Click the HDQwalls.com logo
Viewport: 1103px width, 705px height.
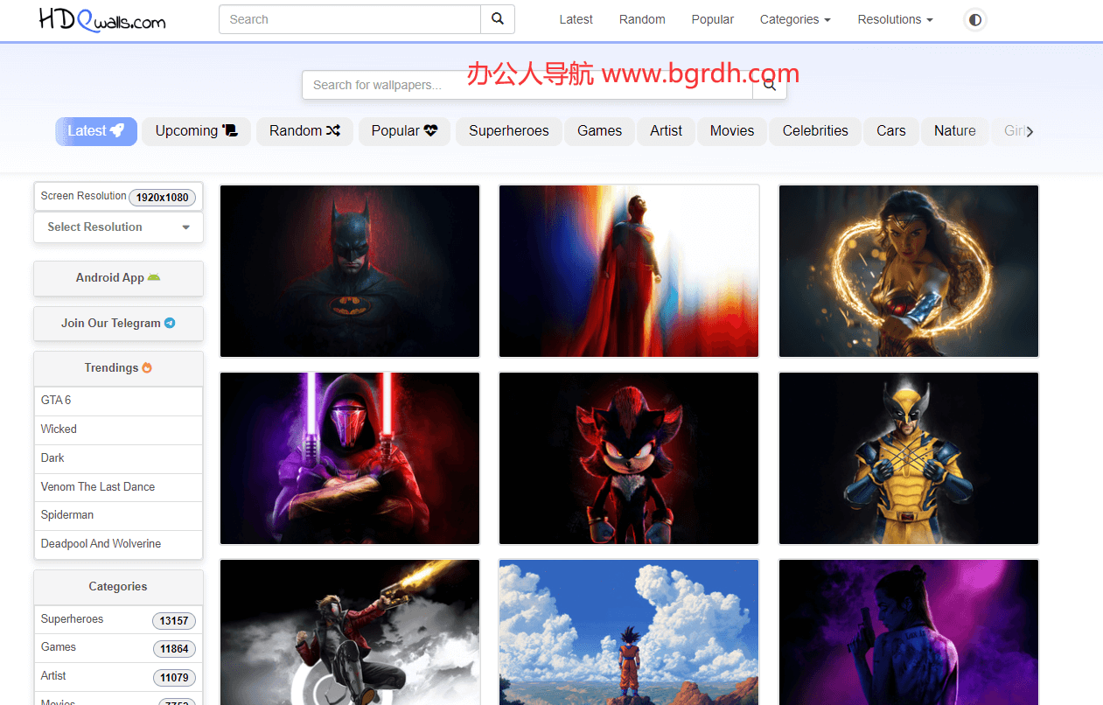click(102, 20)
